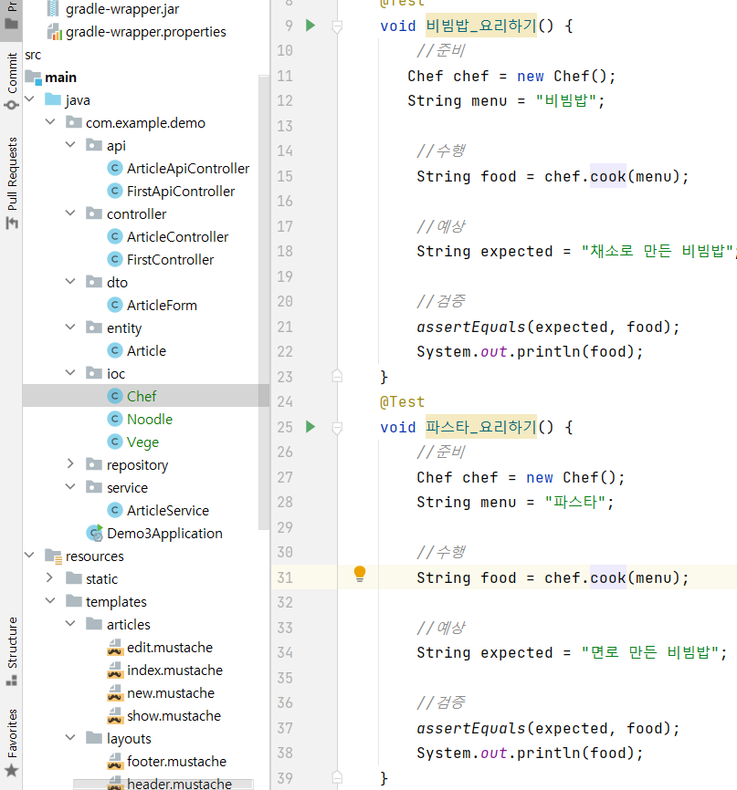Collapse the java folder node
737x790 pixels.
coord(30,99)
